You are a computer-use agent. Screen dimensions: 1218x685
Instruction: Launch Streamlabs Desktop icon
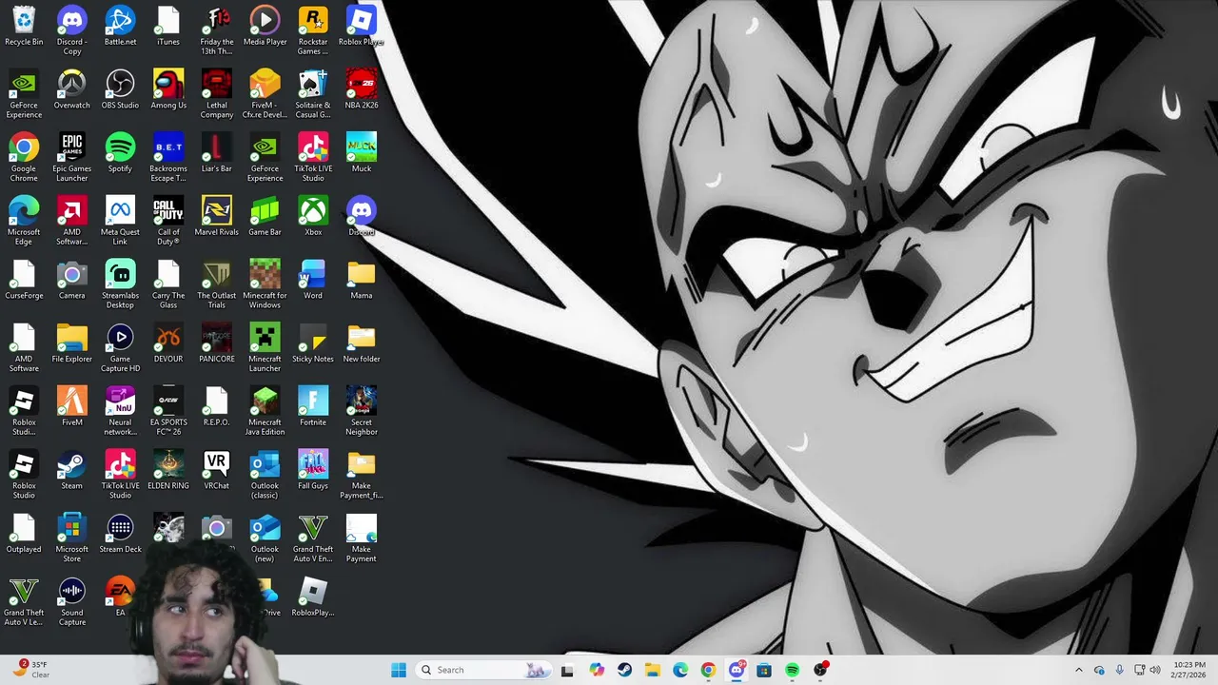tap(120, 284)
